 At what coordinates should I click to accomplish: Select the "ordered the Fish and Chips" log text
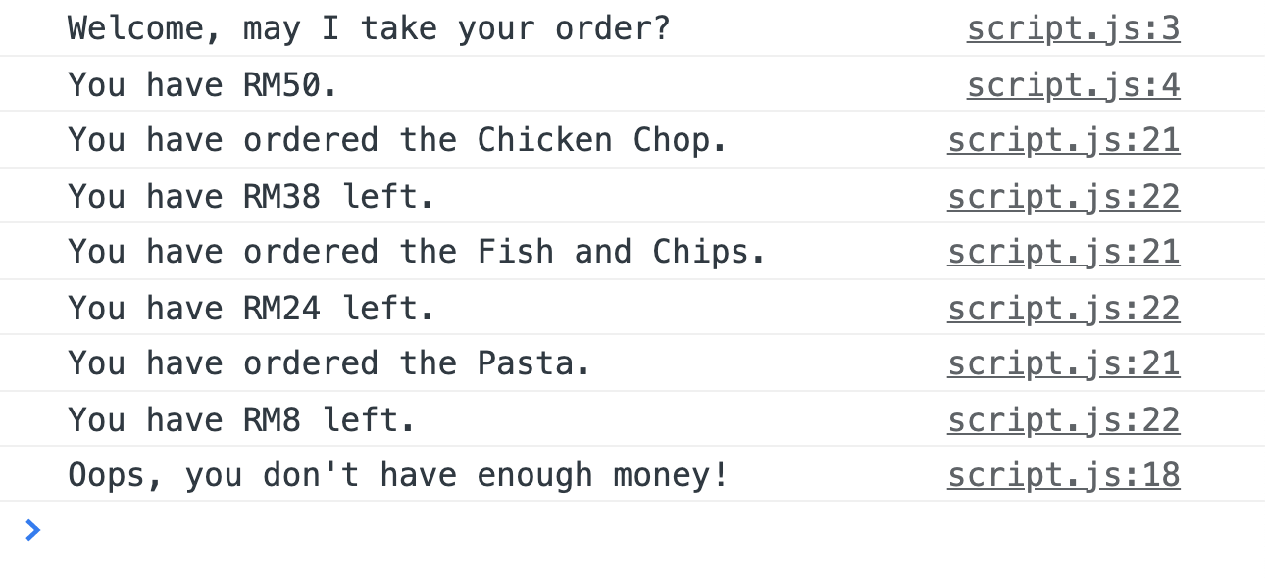coord(417,253)
